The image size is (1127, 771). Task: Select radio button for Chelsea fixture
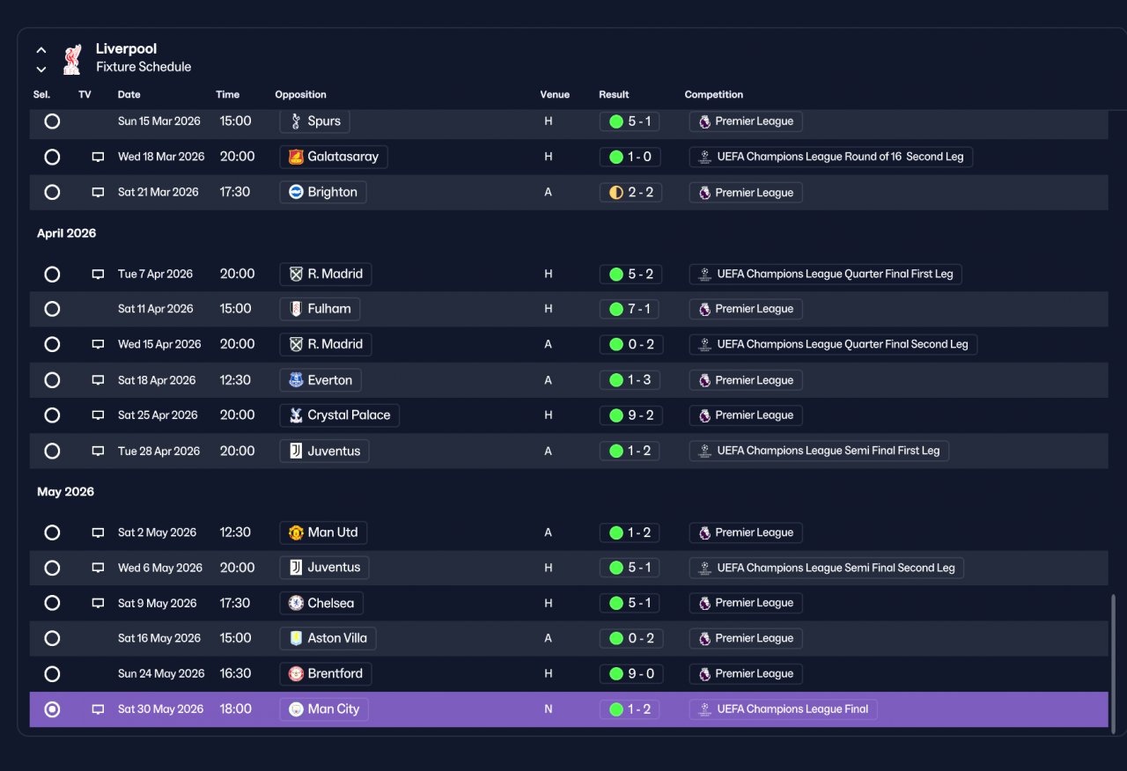coord(52,603)
